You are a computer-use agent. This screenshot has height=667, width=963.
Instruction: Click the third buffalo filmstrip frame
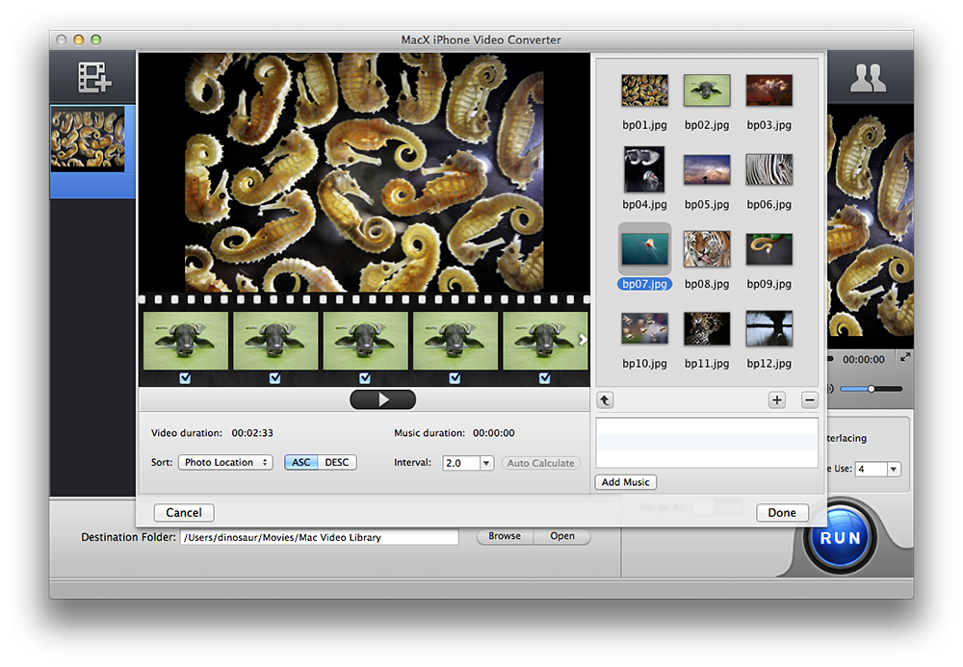[365, 341]
